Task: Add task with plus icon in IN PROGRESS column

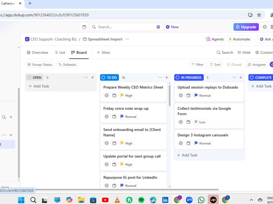Action: click(x=241, y=77)
